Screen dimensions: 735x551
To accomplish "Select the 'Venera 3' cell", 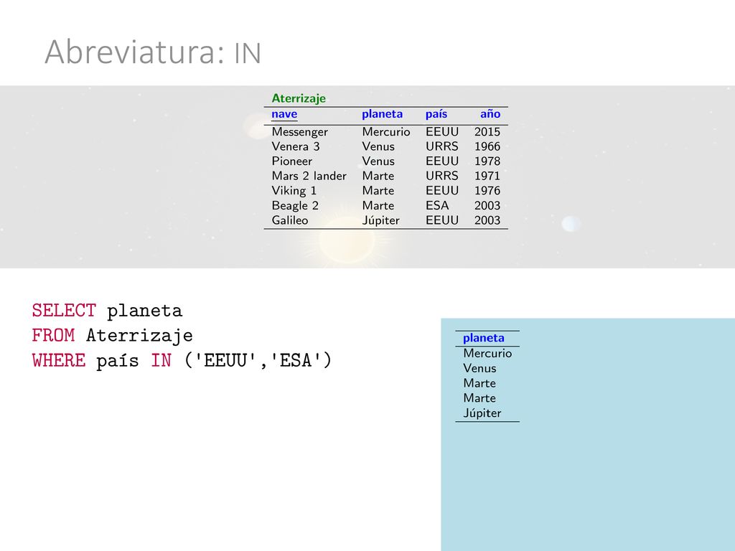I will click(x=295, y=146).
